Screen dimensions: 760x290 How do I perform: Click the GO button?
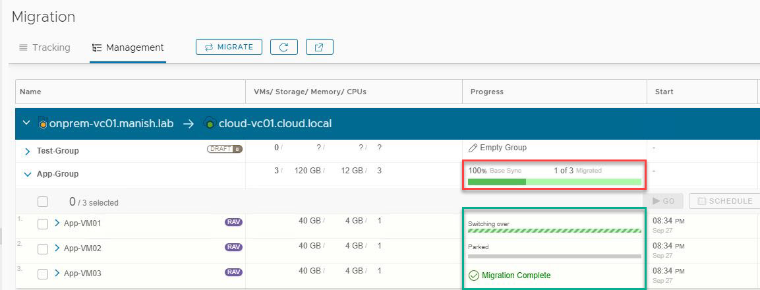[x=663, y=201]
